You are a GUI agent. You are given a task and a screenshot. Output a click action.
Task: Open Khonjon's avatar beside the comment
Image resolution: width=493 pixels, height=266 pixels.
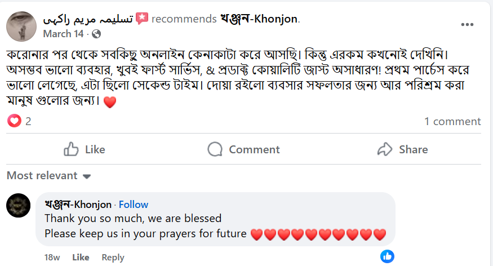[x=18, y=206]
